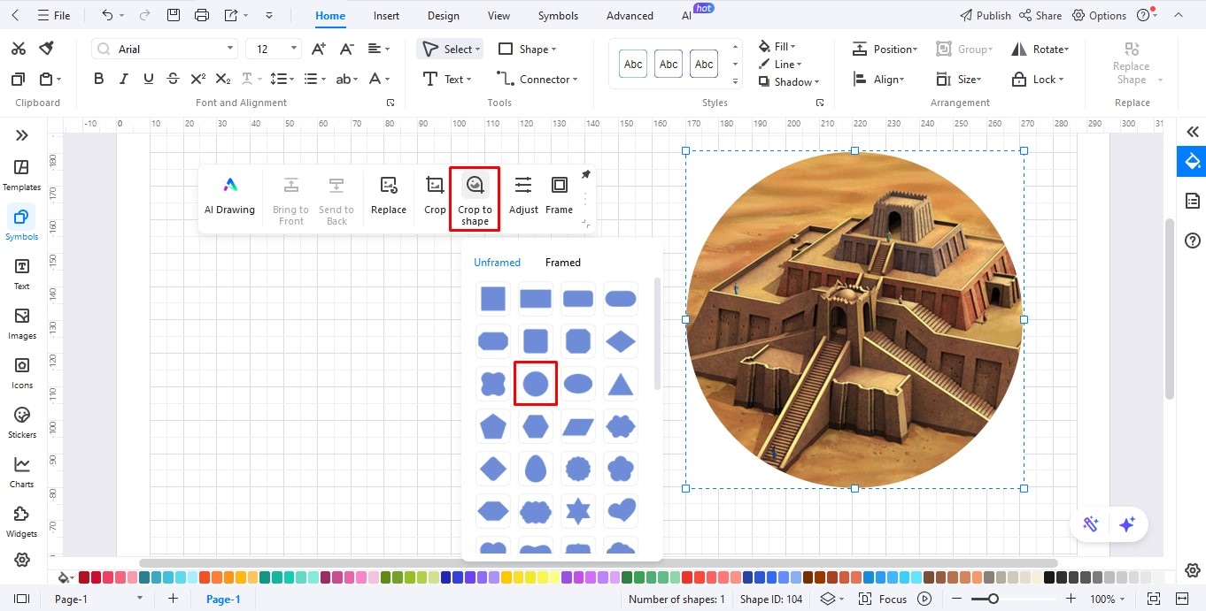Choose the circle crop shape
The height and width of the screenshot is (611, 1206).
536,383
